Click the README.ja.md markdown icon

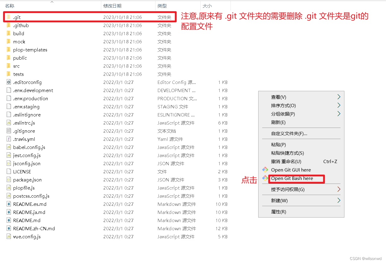(8, 212)
